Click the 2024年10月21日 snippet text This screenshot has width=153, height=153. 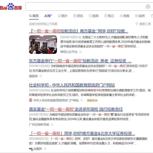tap(71, 37)
